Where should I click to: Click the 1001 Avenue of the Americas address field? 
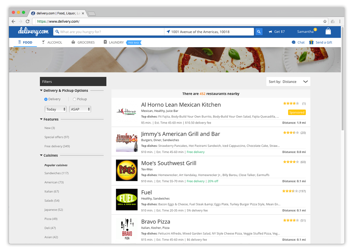209,32
